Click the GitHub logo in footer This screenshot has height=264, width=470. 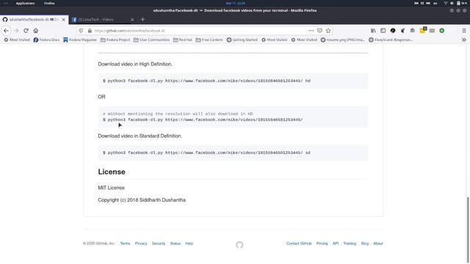[x=239, y=245]
